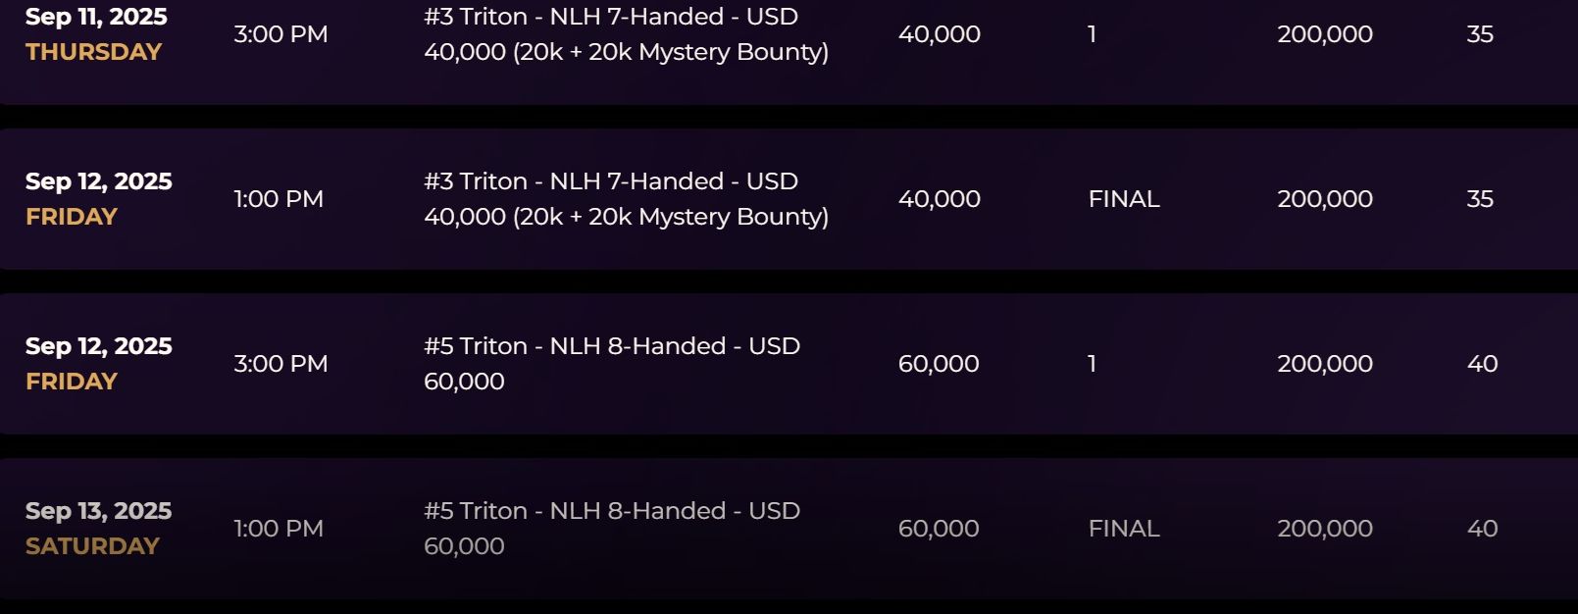The image size is (1578, 614).
Task: Click the 40 value in Saturday's row
Action: [x=1482, y=529]
